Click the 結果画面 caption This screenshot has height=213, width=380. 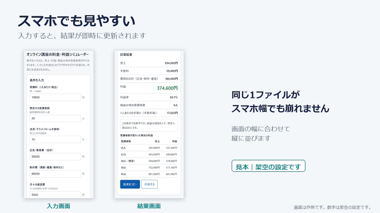pos(149,206)
